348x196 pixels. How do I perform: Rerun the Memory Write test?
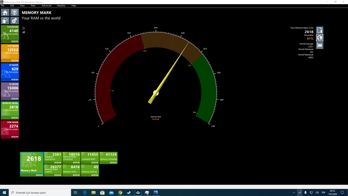76,175
